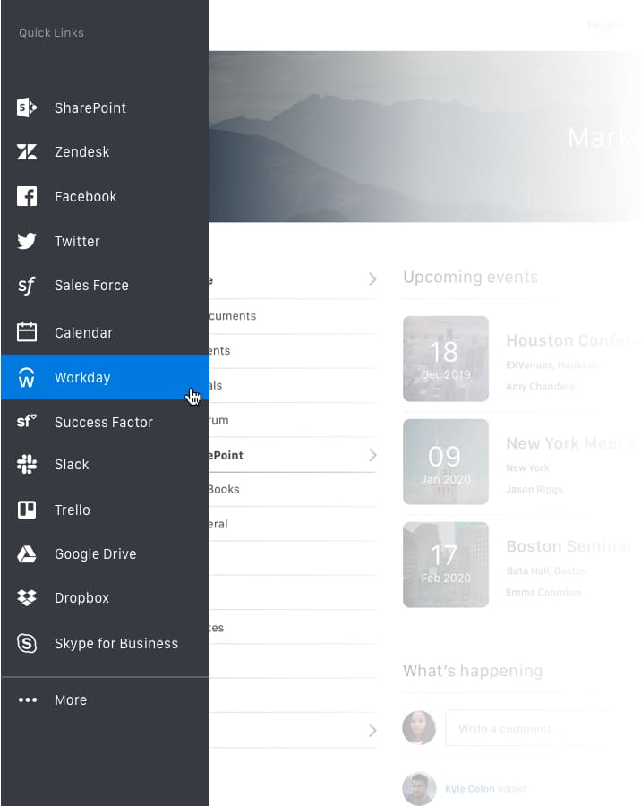The width and height of the screenshot is (641, 806).
Task: Click the avatar beside the comment field
Action: click(419, 728)
